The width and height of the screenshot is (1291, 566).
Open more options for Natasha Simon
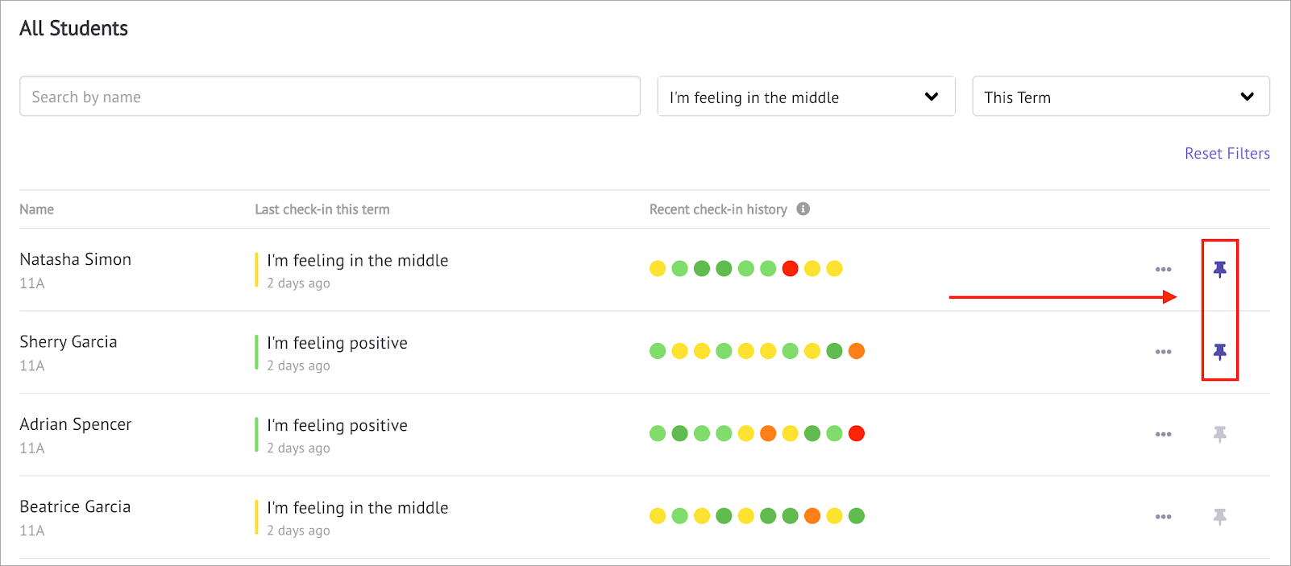pos(1163,270)
